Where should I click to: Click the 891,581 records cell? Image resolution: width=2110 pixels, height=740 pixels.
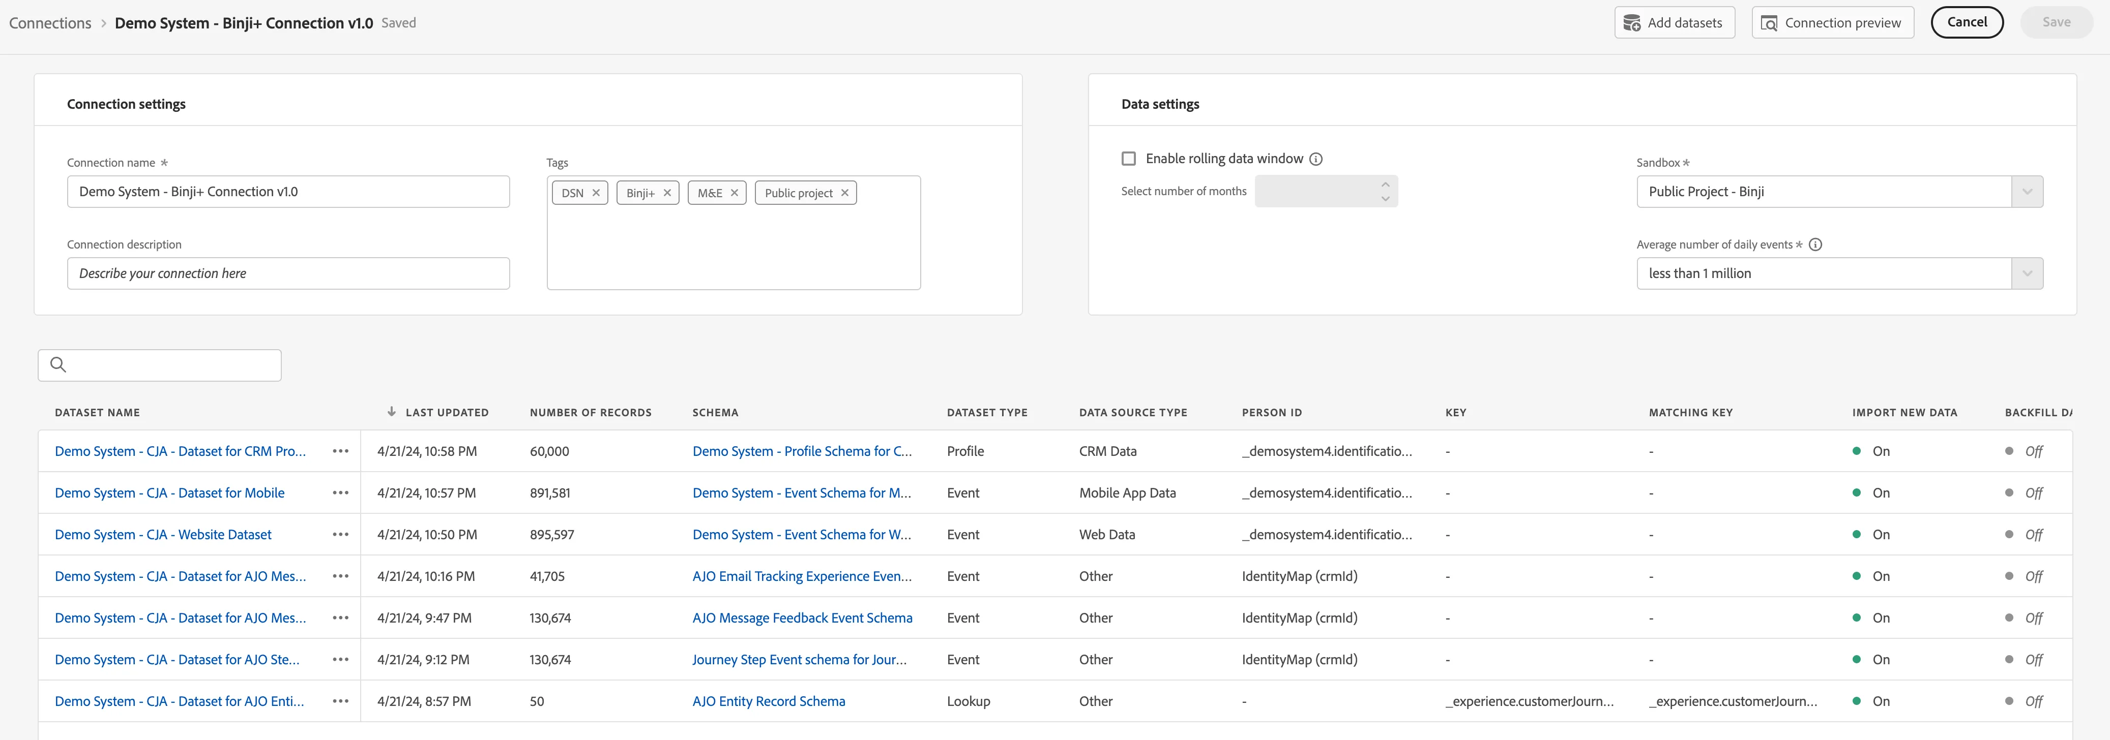(x=549, y=493)
